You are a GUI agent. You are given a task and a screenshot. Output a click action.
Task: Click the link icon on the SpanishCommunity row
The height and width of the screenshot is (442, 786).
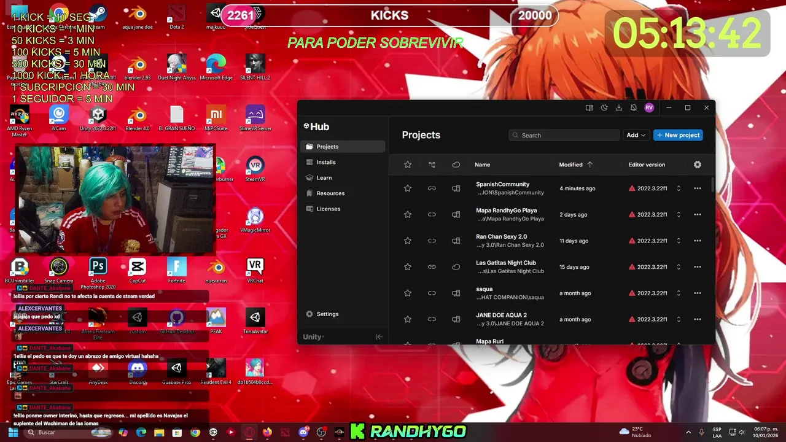click(x=432, y=188)
